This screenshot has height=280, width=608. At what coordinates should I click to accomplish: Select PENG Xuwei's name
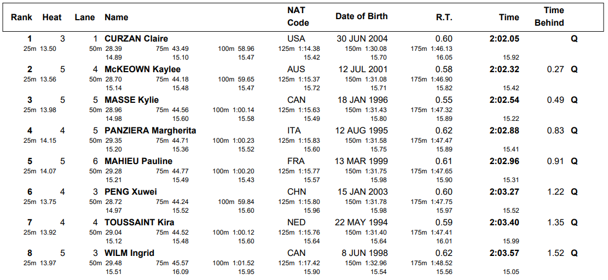pos(131,192)
